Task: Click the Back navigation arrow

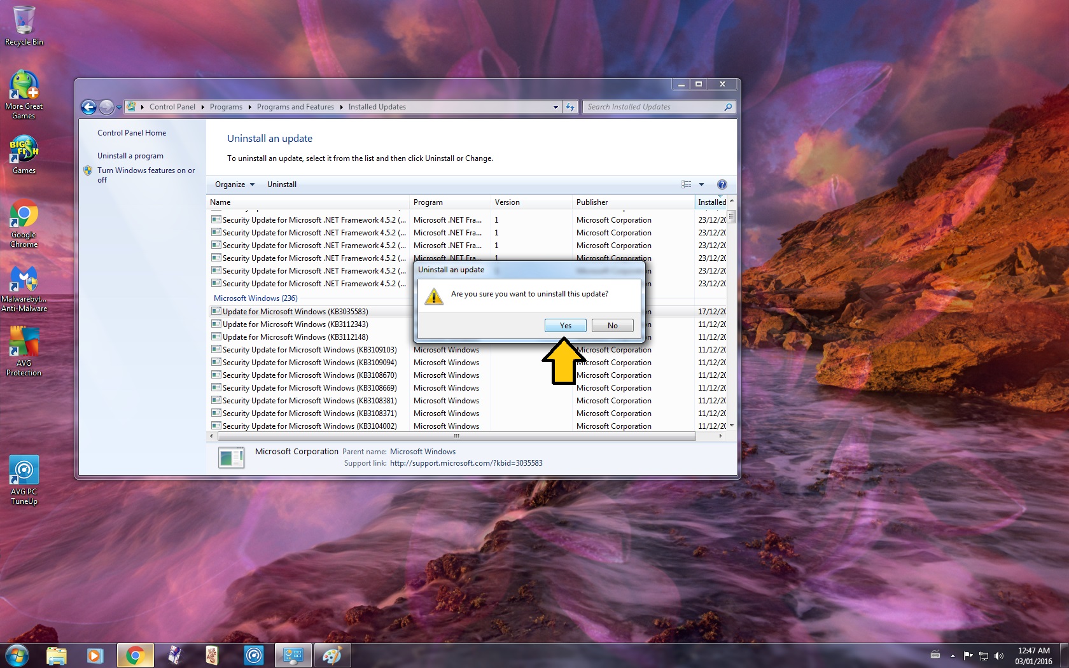Action: tap(89, 107)
